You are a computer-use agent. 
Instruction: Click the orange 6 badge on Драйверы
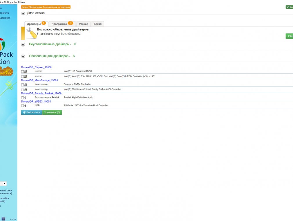(44, 23)
